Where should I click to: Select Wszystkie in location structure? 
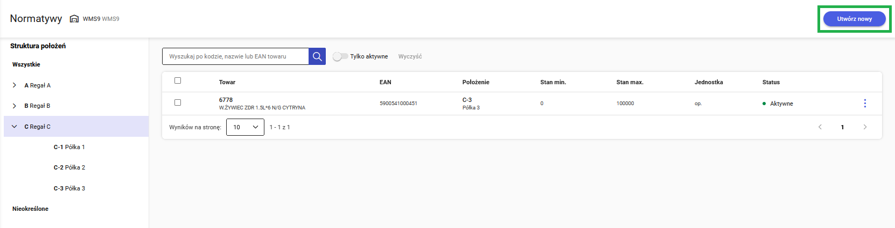[26, 64]
